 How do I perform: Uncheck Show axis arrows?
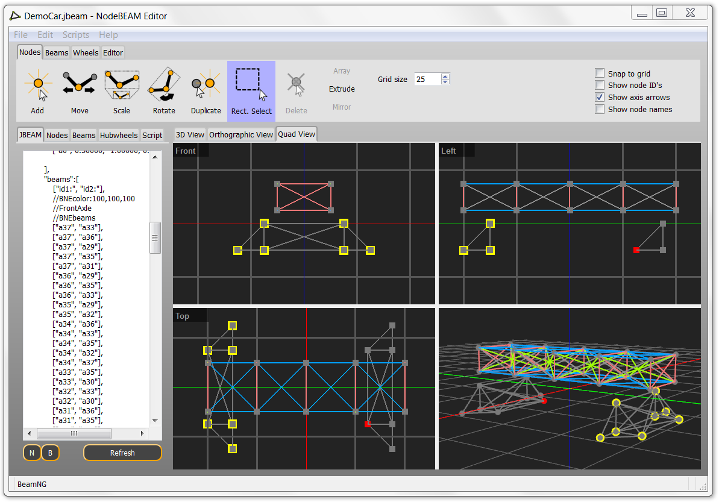click(x=599, y=97)
